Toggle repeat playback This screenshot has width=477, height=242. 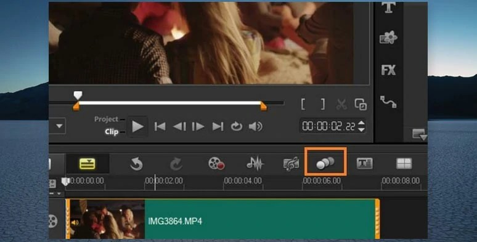pyautogui.click(x=237, y=126)
